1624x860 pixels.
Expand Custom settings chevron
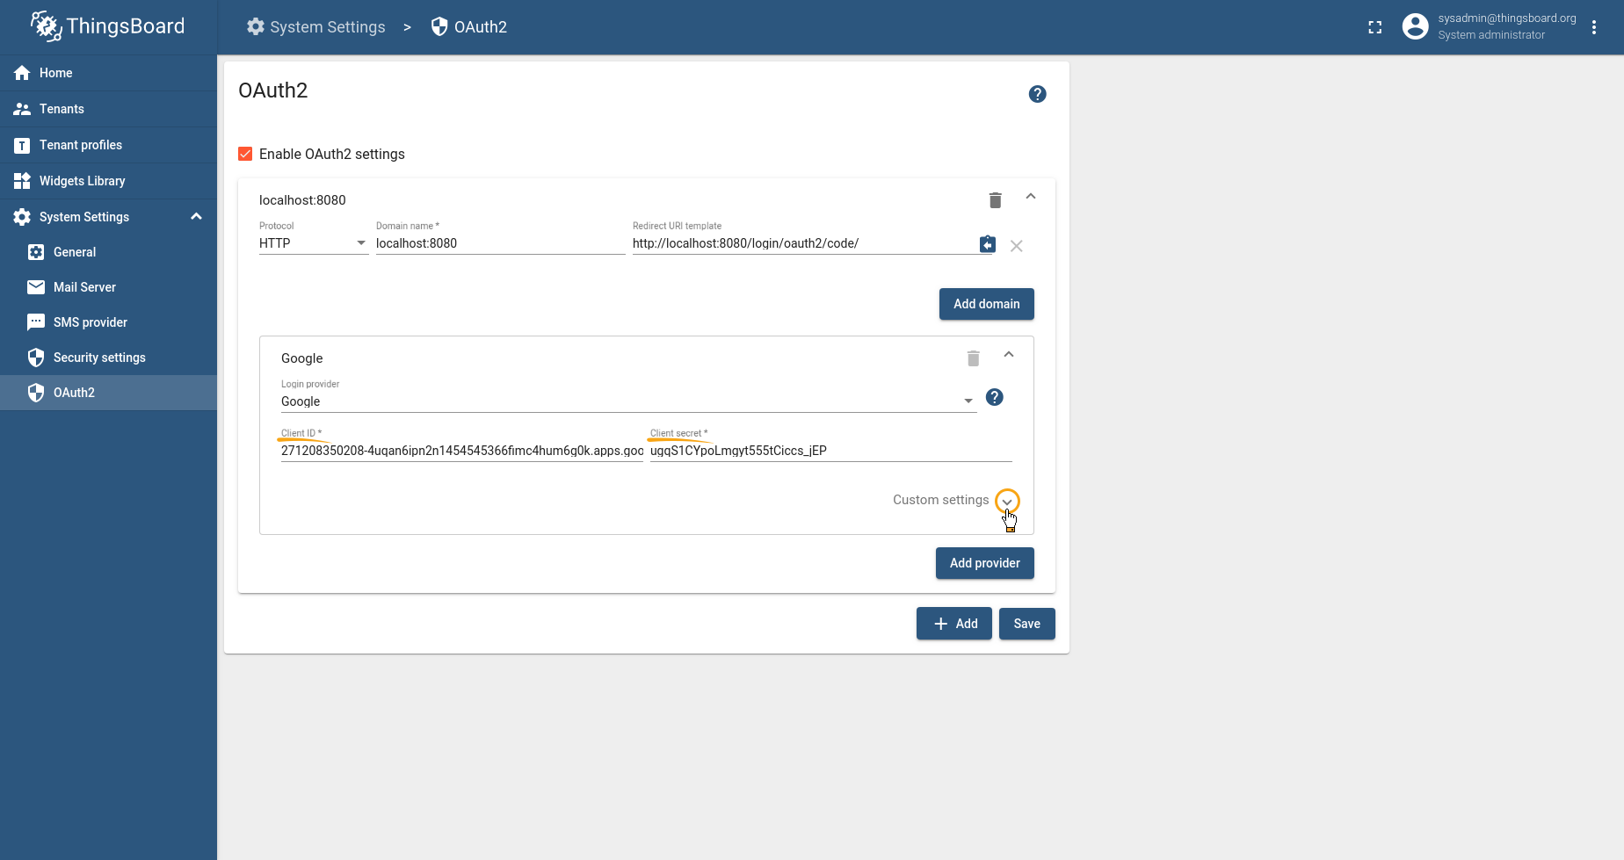(1007, 501)
